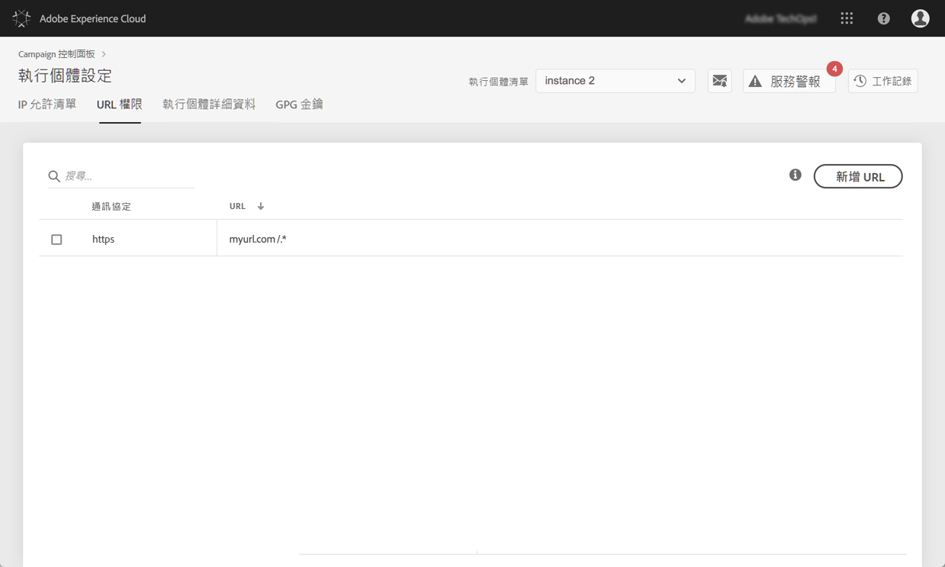Click breadcrumb chevron after Campaign 控制面板
The width and height of the screenshot is (945, 567).
click(104, 54)
